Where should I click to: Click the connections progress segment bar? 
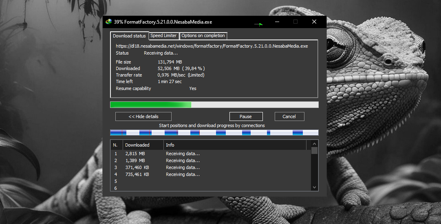(x=214, y=133)
